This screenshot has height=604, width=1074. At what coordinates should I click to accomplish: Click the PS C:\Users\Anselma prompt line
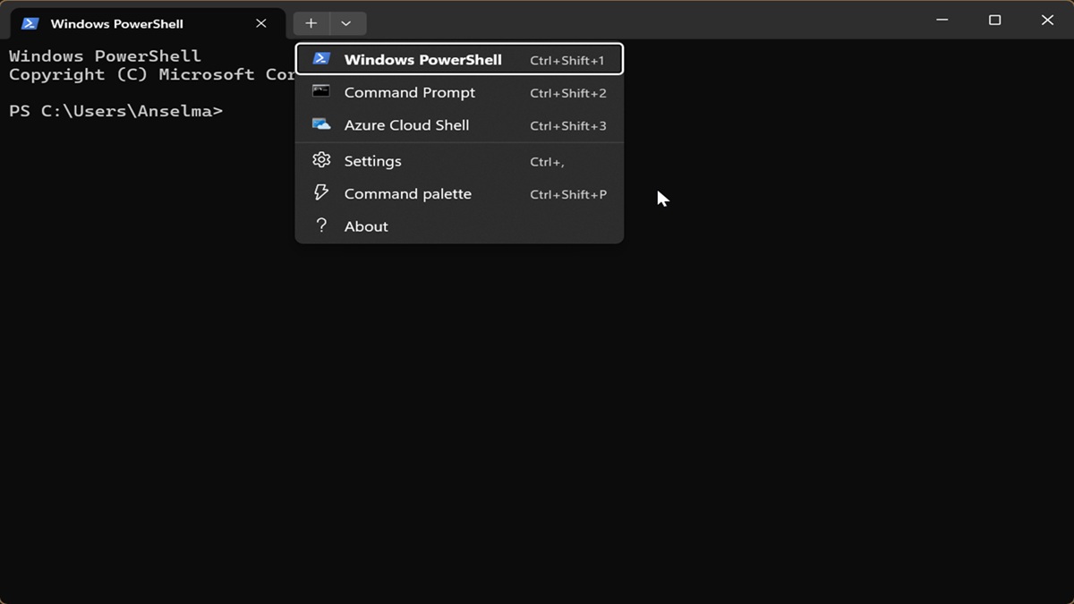(115, 111)
